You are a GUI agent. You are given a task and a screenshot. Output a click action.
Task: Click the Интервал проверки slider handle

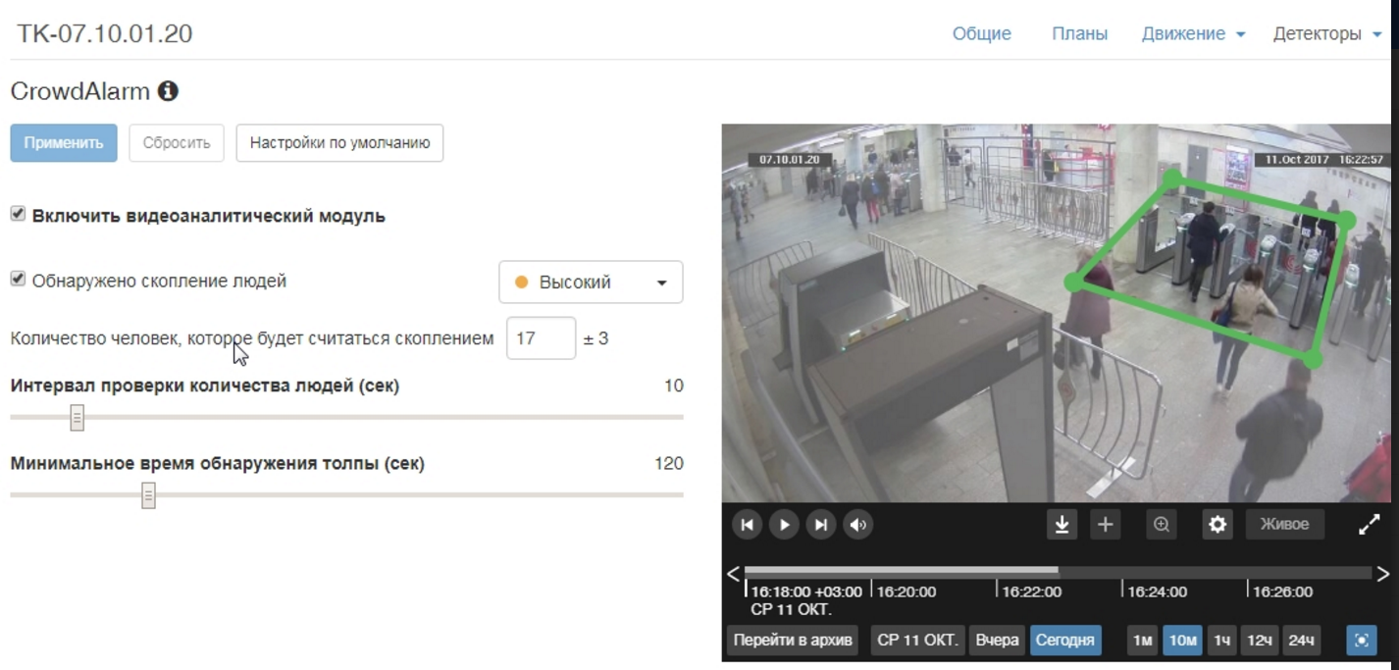(x=78, y=418)
